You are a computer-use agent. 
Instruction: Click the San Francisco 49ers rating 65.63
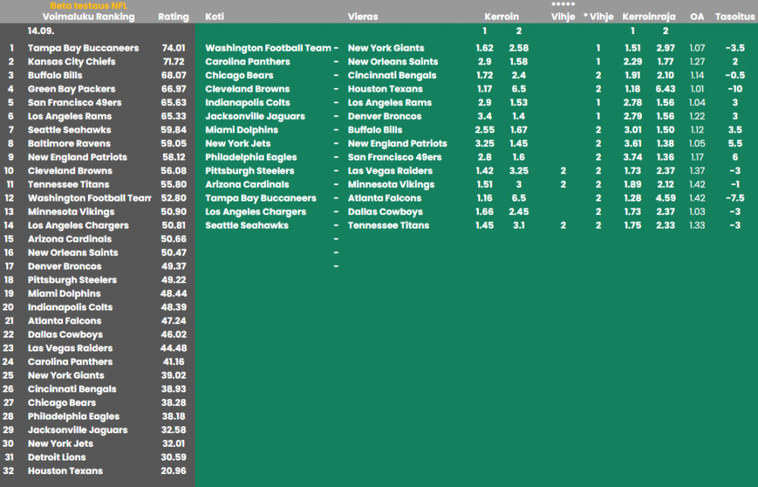(x=174, y=102)
